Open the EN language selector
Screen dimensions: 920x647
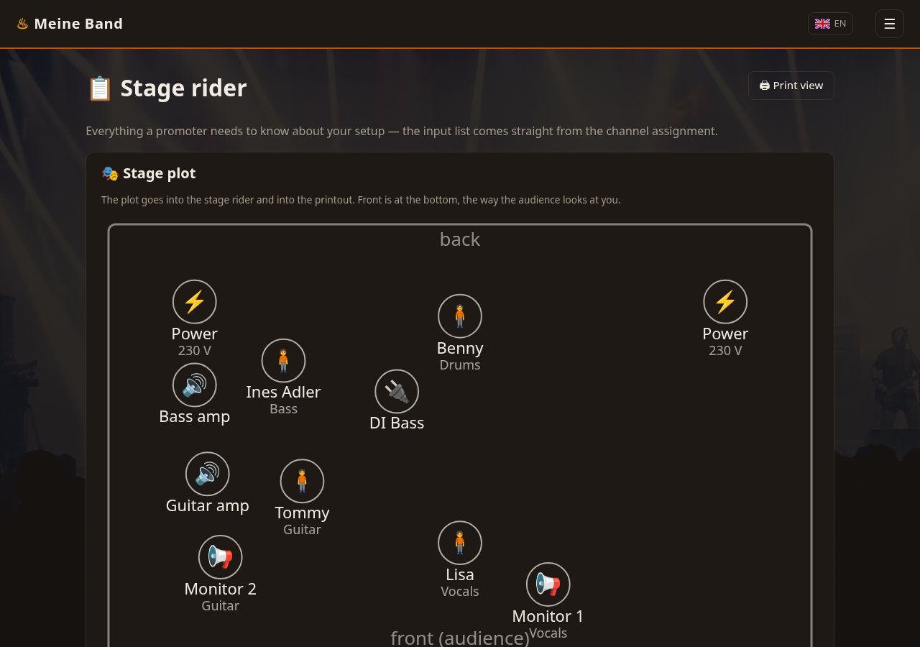(830, 24)
